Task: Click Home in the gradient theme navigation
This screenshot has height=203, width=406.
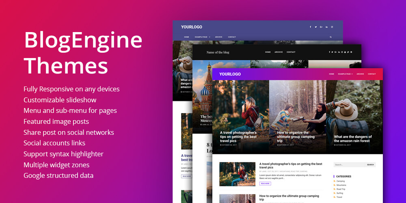Action: click(x=332, y=74)
